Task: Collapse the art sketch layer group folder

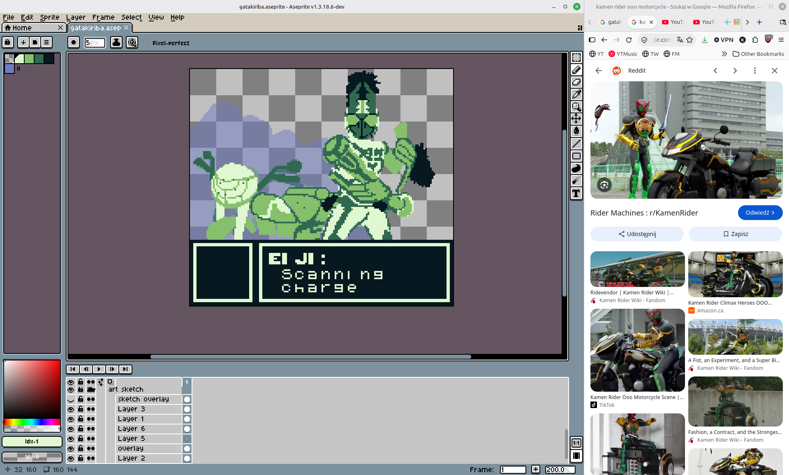Action: pyautogui.click(x=91, y=389)
